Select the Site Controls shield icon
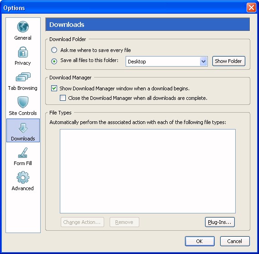 click(23, 102)
